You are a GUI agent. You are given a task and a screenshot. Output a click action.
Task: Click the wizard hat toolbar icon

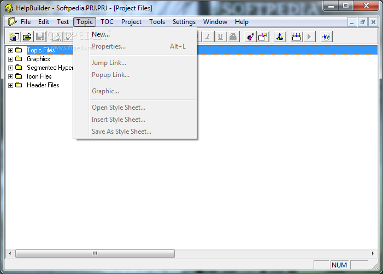[x=280, y=37]
